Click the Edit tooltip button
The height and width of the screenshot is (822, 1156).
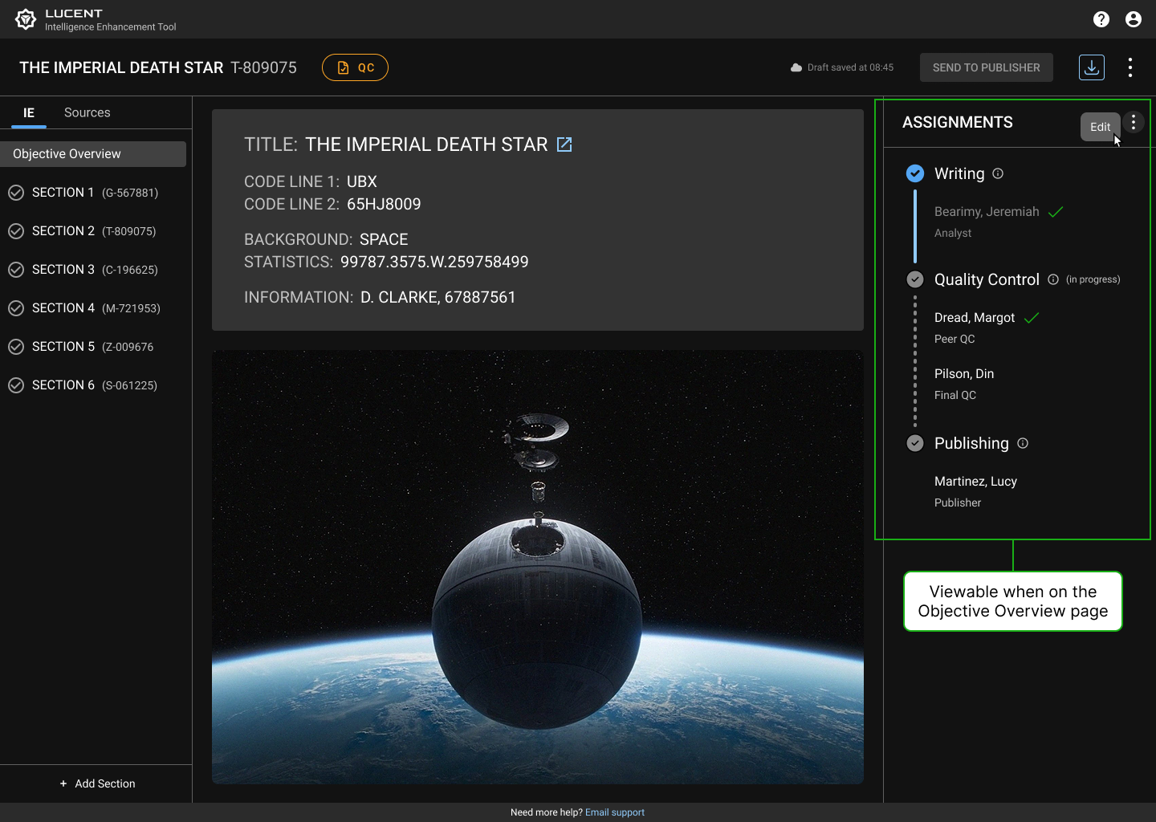point(1100,127)
